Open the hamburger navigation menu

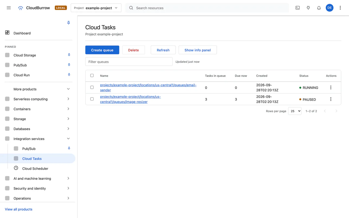click(x=9, y=8)
